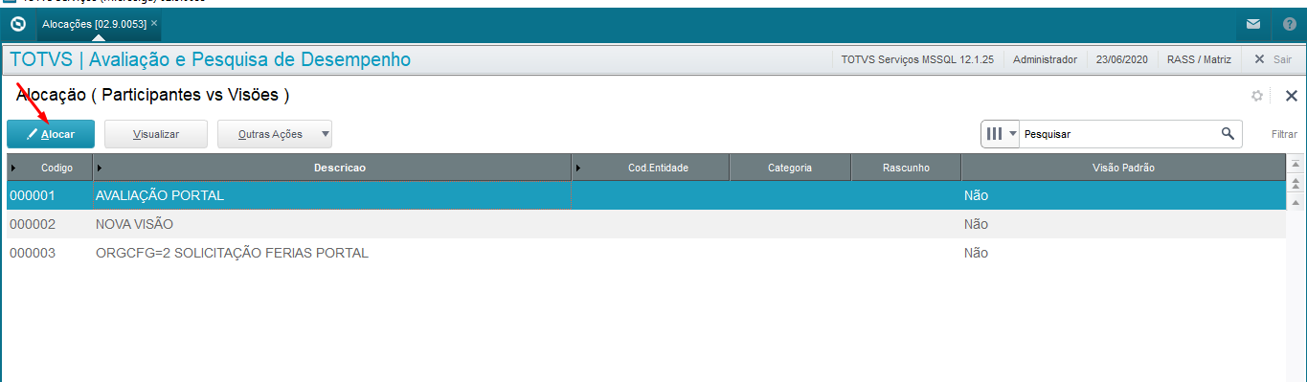Focus the Pesquisar search field
The width and height of the screenshot is (1307, 382).
[1118, 134]
